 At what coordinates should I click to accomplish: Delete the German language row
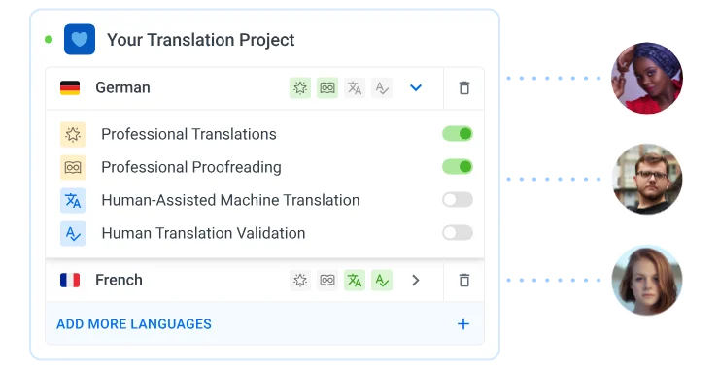[x=464, y=87]
